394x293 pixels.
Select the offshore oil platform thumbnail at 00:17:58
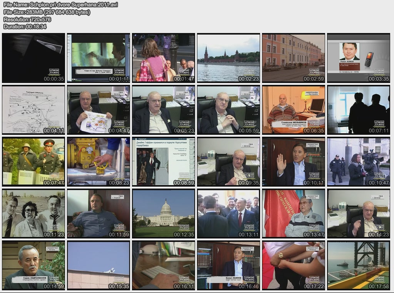click(358, 265)
